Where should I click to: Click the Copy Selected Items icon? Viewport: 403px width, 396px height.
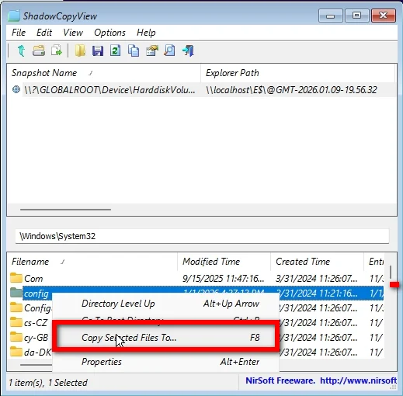134,50
